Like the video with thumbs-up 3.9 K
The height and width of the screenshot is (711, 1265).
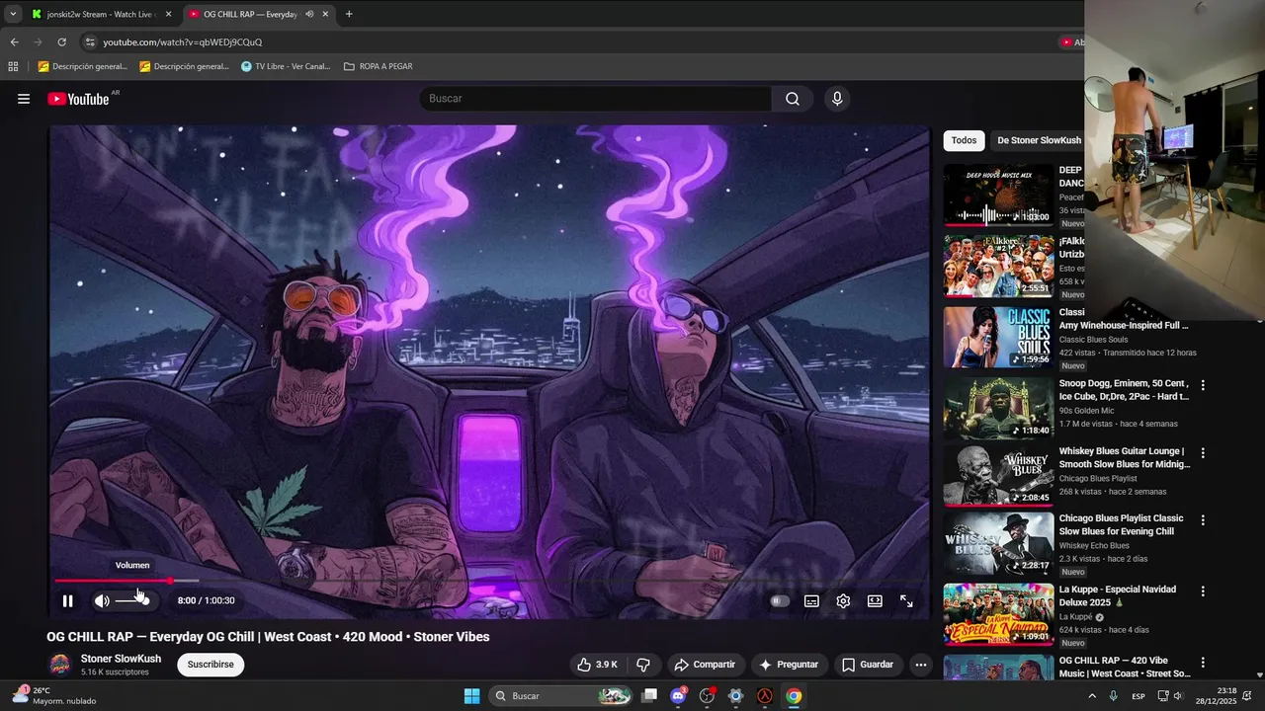[598, 665]
